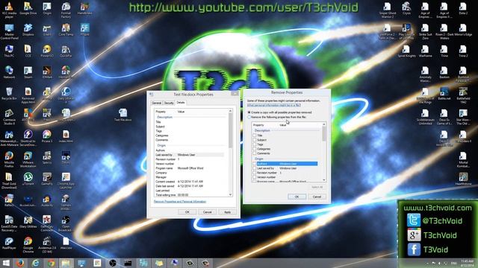Switch to the Details tab in Properties

coord(181,103)
